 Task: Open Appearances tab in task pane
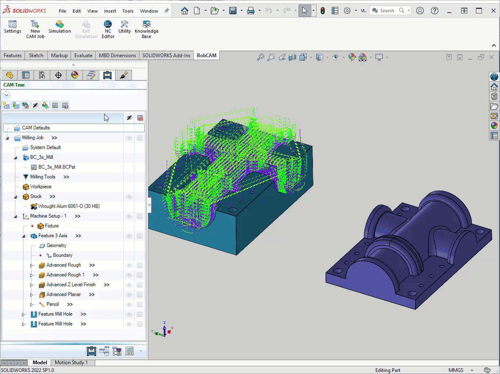click(494, 126)
